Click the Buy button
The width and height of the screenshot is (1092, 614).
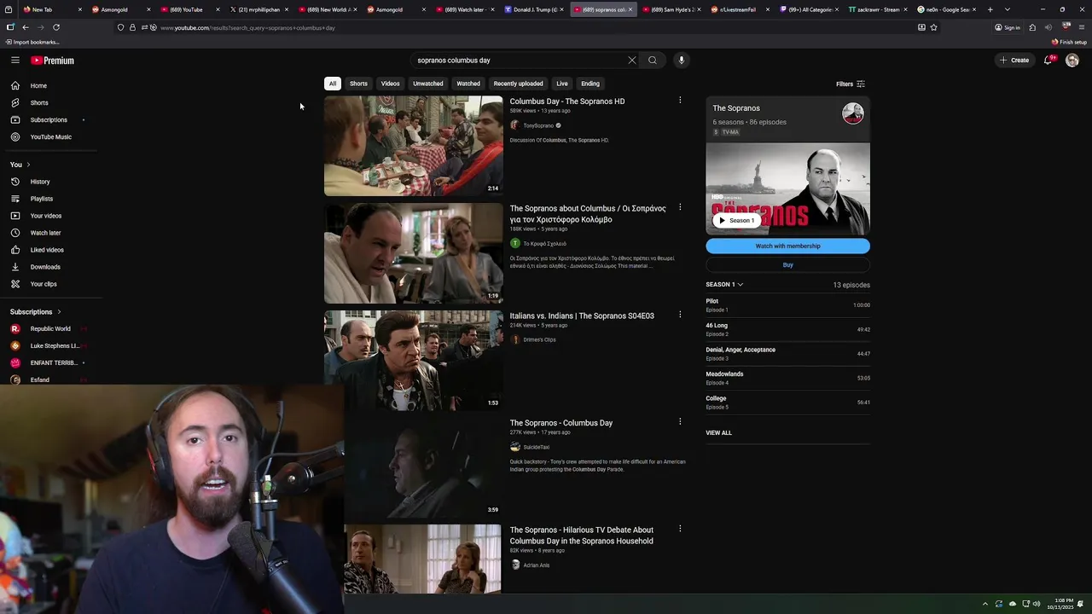(787, 265)
